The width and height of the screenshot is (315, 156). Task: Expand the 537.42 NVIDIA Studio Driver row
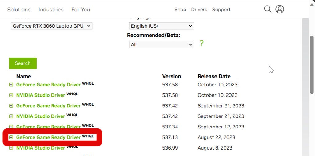pos(11,116)
